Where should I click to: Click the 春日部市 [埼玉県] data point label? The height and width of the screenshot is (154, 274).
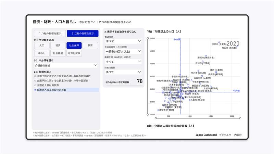click(200, 86)
